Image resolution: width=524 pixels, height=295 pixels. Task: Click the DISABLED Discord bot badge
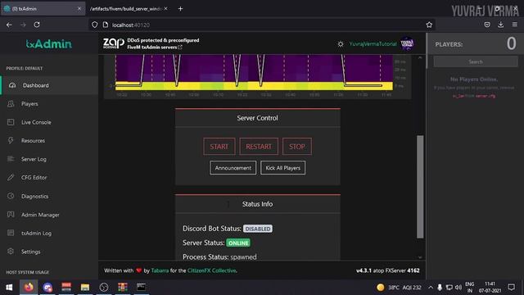(x=258, y=229)
